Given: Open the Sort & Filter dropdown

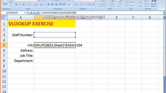Looking at the screenshot, I should coord(147,4).
